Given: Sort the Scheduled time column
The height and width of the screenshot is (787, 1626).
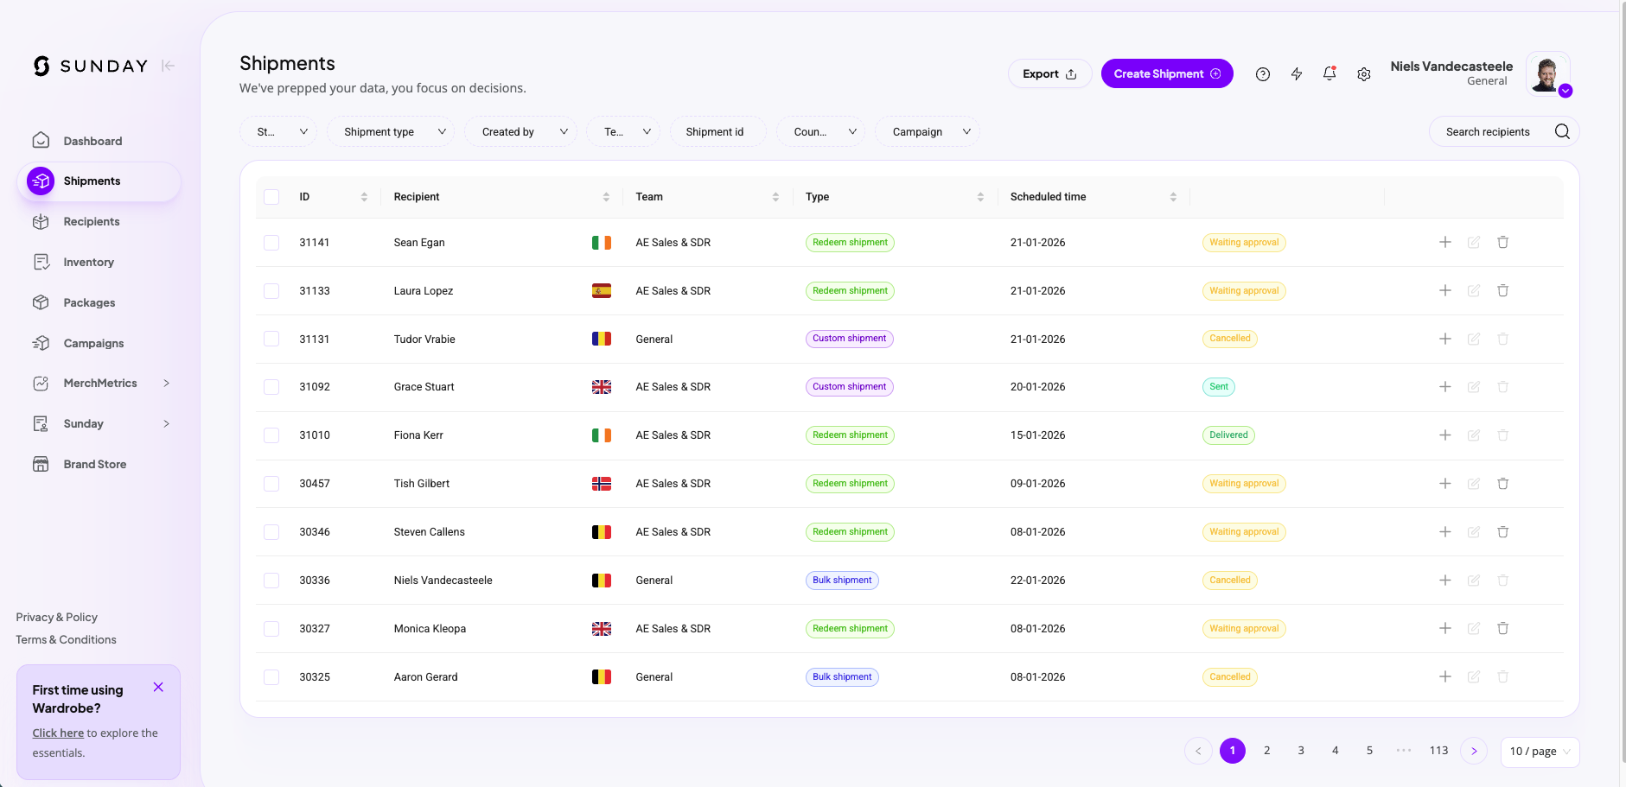Looking at the screenshot, I should (x=1173, y=197).
